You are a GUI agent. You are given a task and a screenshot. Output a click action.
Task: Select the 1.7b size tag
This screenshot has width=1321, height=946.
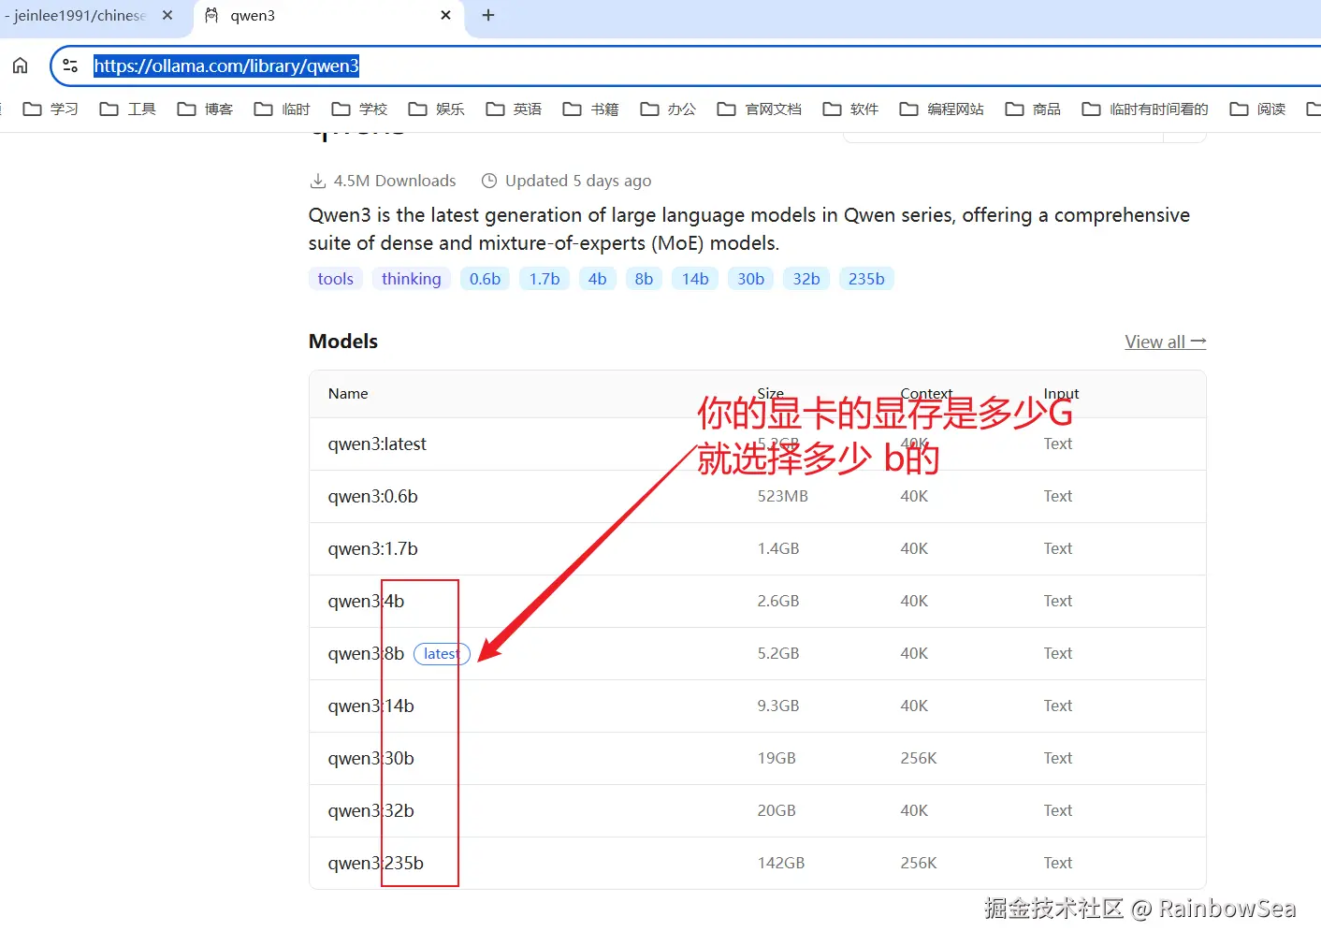tap(544, 279)
